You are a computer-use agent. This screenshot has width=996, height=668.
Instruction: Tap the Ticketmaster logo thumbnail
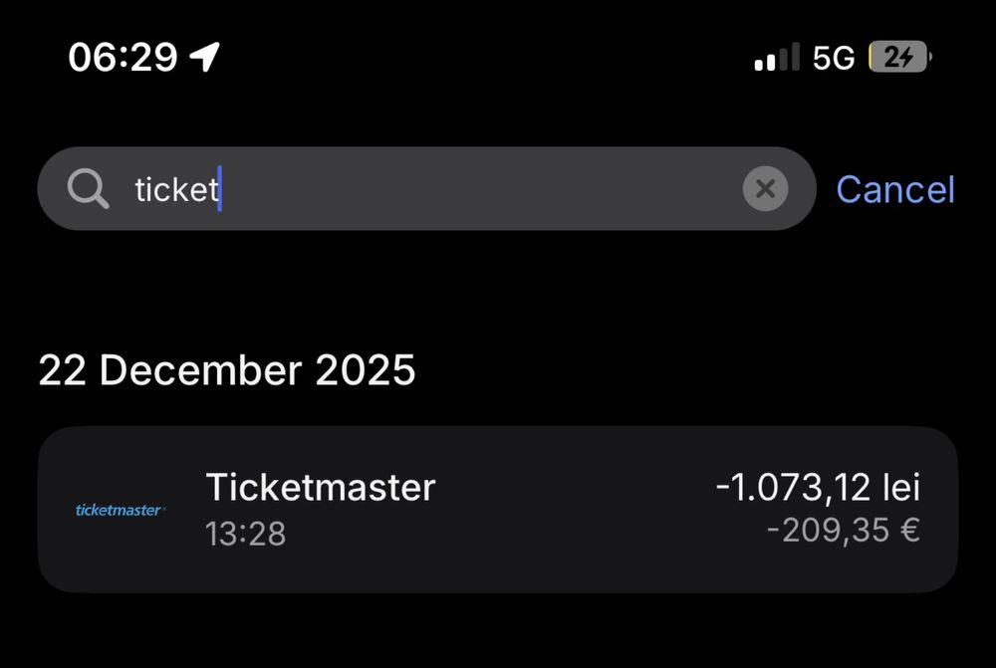(x=121, y=510)
